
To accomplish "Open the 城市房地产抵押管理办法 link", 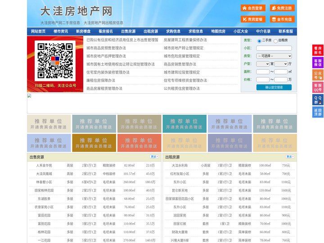I will coord(106,56).
